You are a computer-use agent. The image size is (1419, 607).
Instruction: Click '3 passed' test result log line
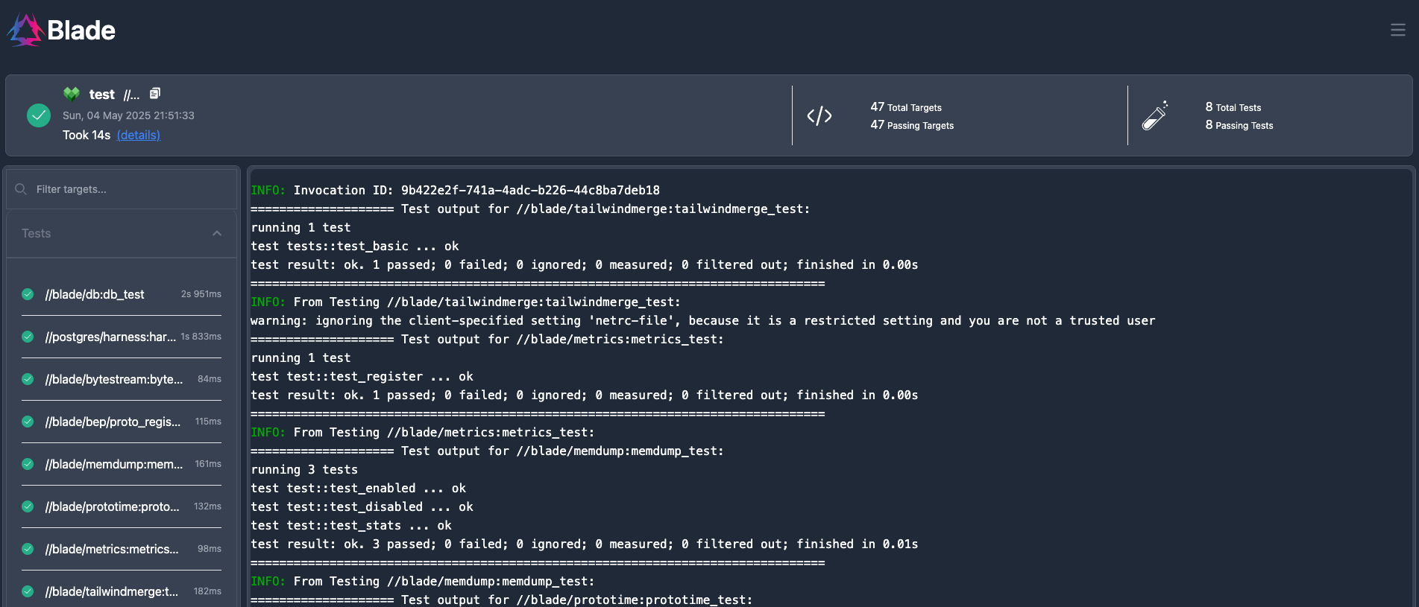pyautogui.click(x=585, y=544)
